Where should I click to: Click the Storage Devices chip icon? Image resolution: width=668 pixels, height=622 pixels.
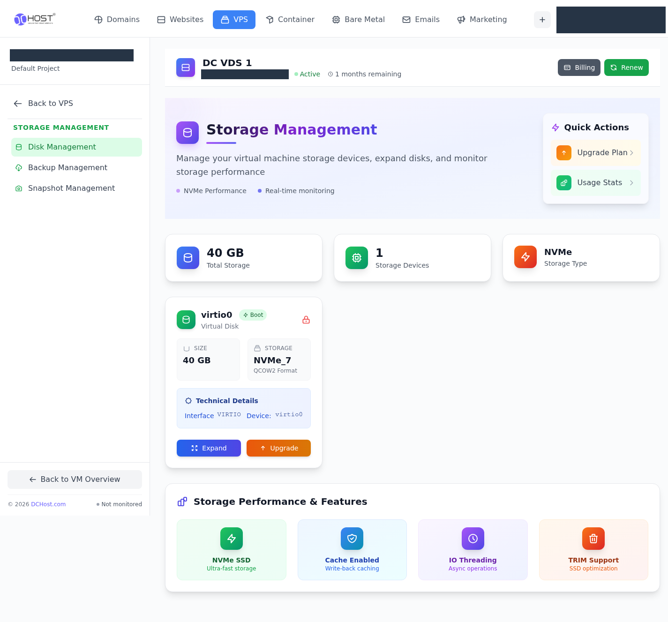pos(357,258)
